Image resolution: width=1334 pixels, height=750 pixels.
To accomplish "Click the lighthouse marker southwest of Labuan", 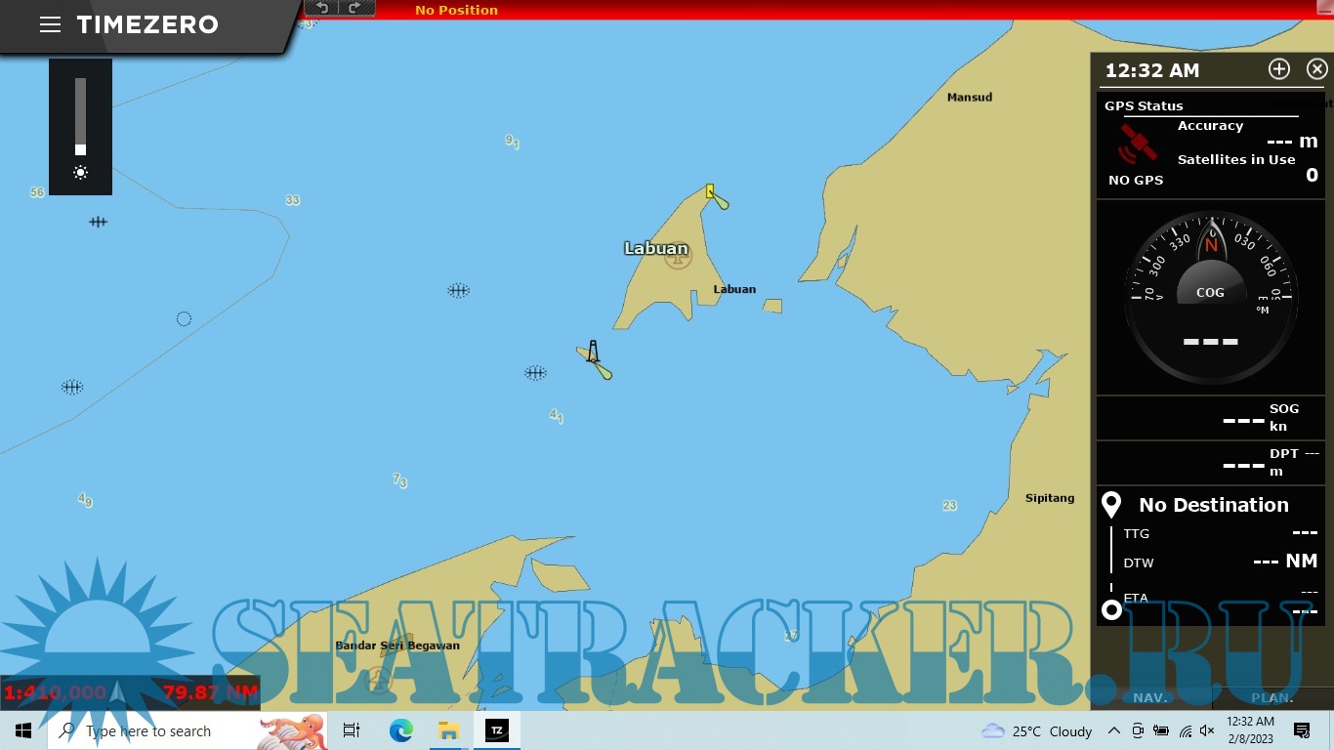I will coord(593,352).
